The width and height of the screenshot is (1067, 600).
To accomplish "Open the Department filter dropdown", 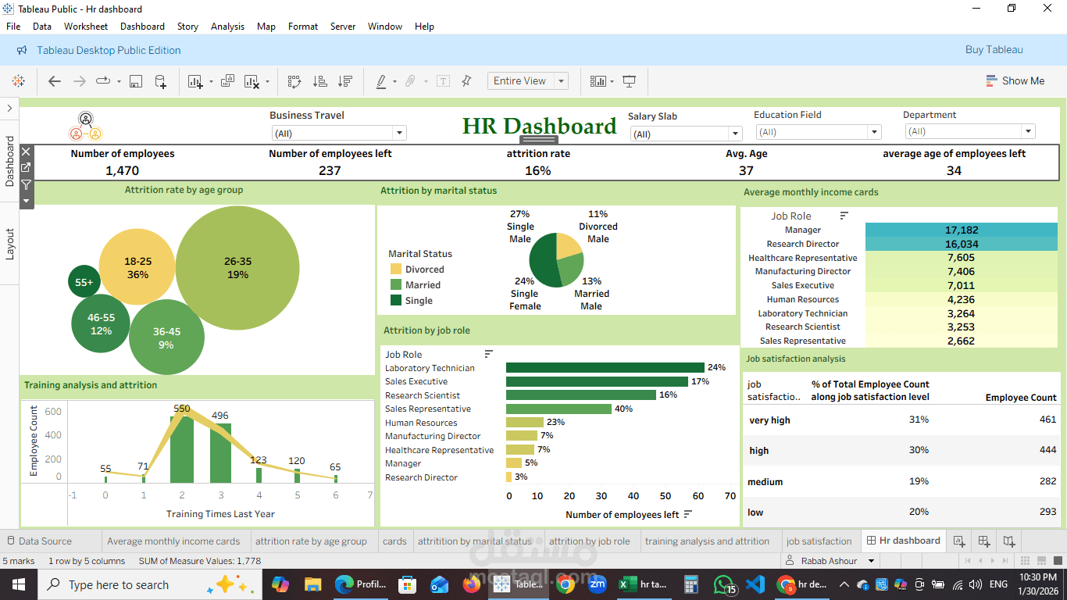I will [x=1028, y=132].
